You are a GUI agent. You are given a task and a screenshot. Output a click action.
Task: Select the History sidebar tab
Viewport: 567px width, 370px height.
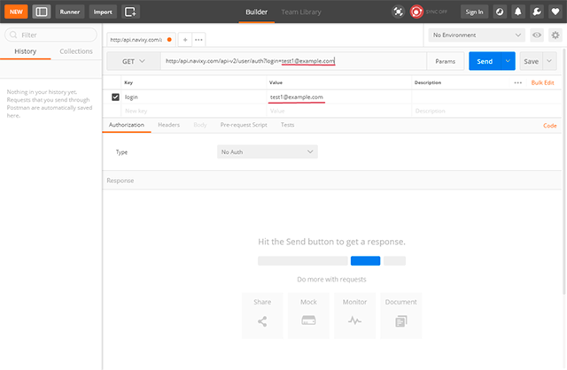pyautogui.click(x=26, y=51)
